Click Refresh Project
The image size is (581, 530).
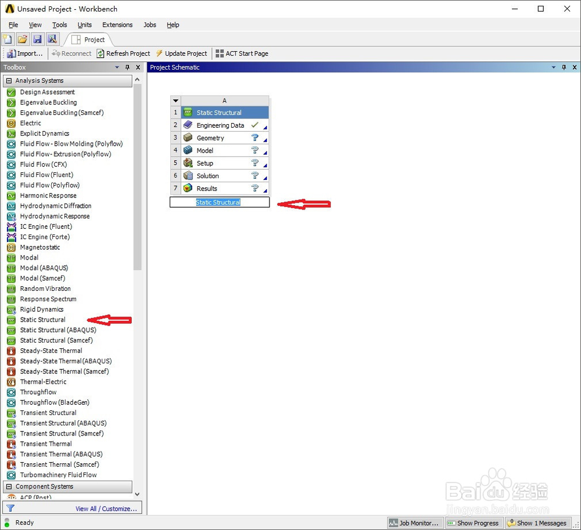[123, 53]
